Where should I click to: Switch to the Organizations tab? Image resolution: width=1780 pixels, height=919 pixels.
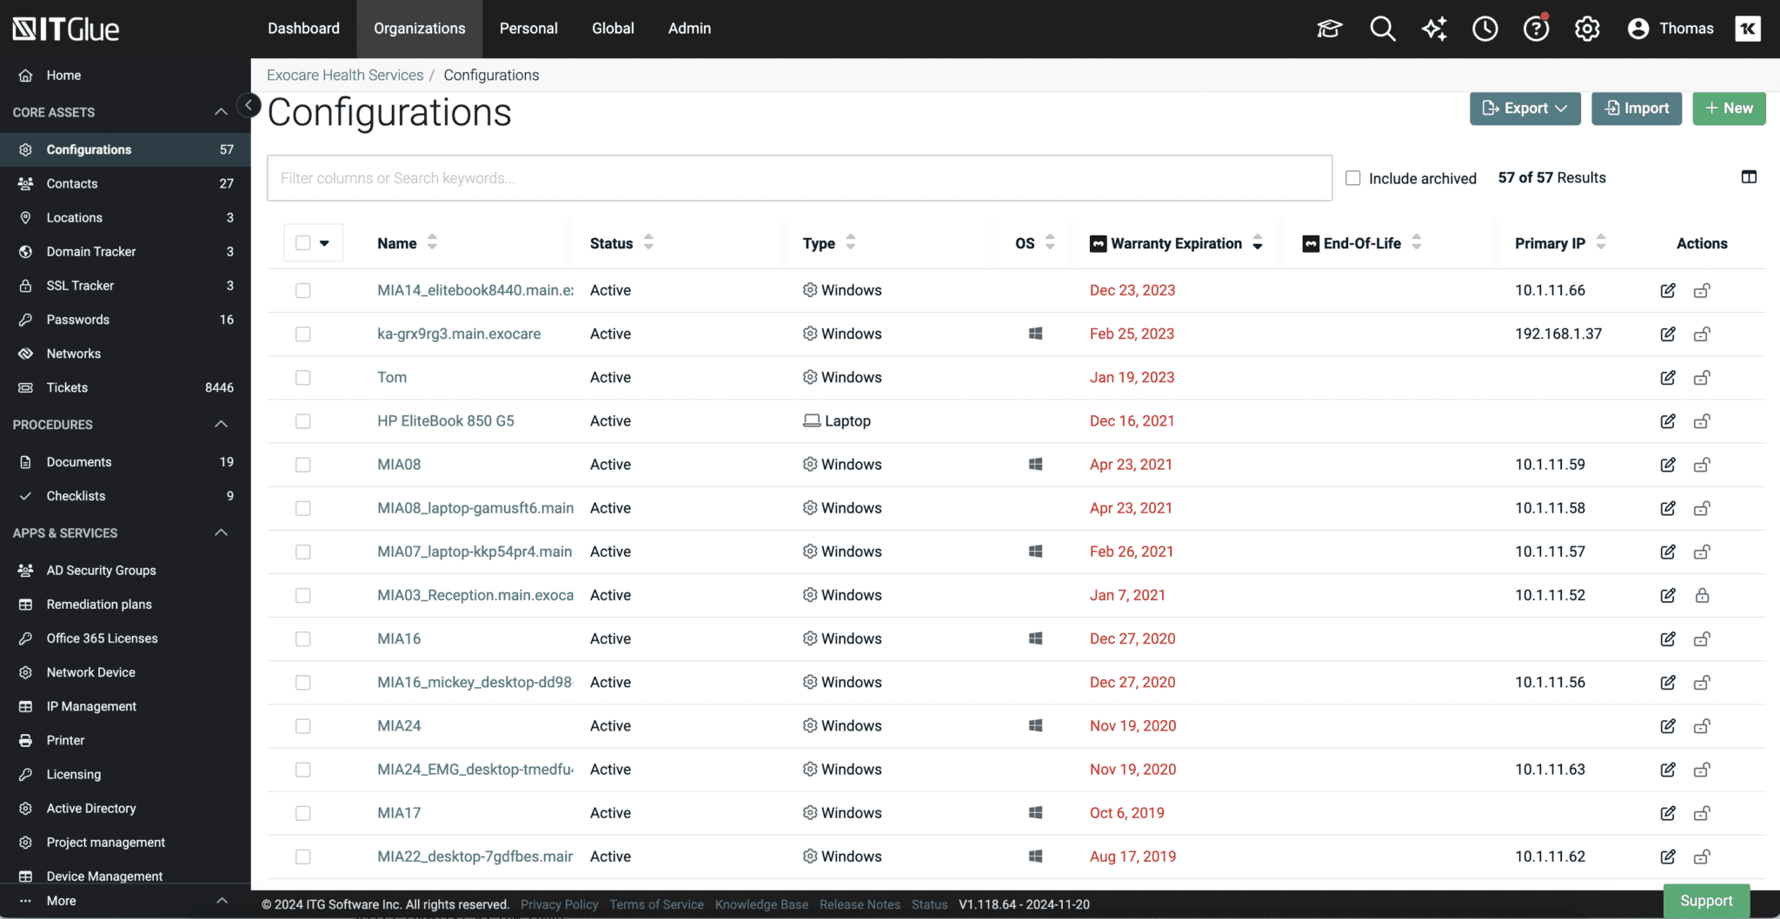point(419,28)
